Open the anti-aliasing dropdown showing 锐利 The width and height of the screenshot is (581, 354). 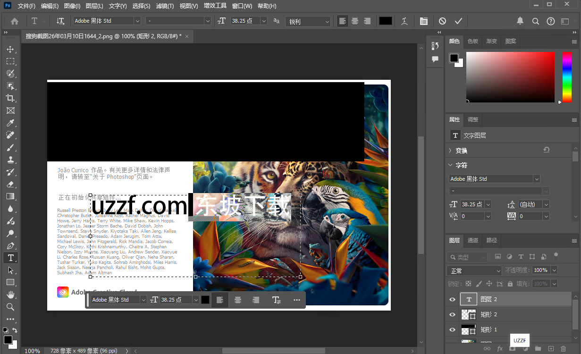point(308,21)
